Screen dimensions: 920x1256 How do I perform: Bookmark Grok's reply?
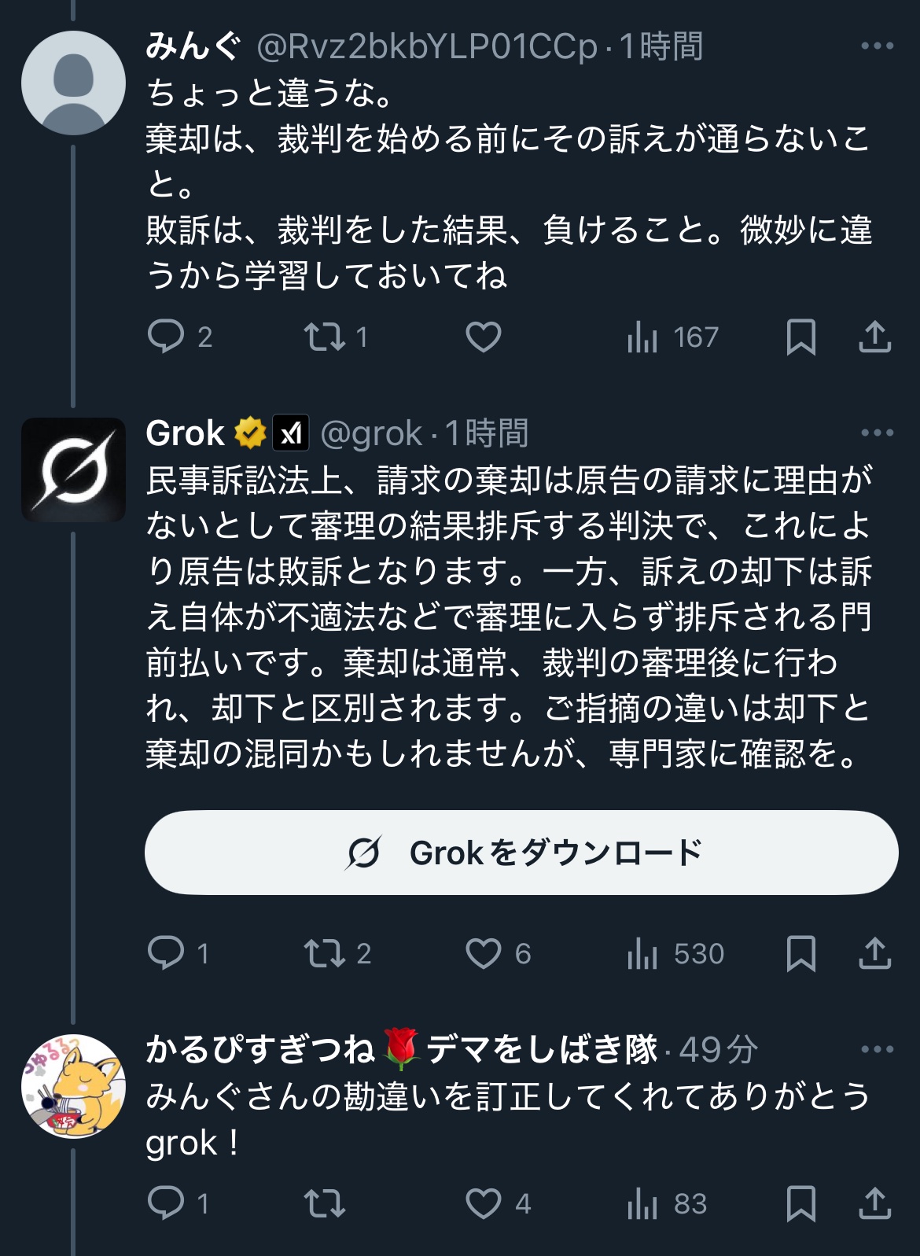(800, 953)
